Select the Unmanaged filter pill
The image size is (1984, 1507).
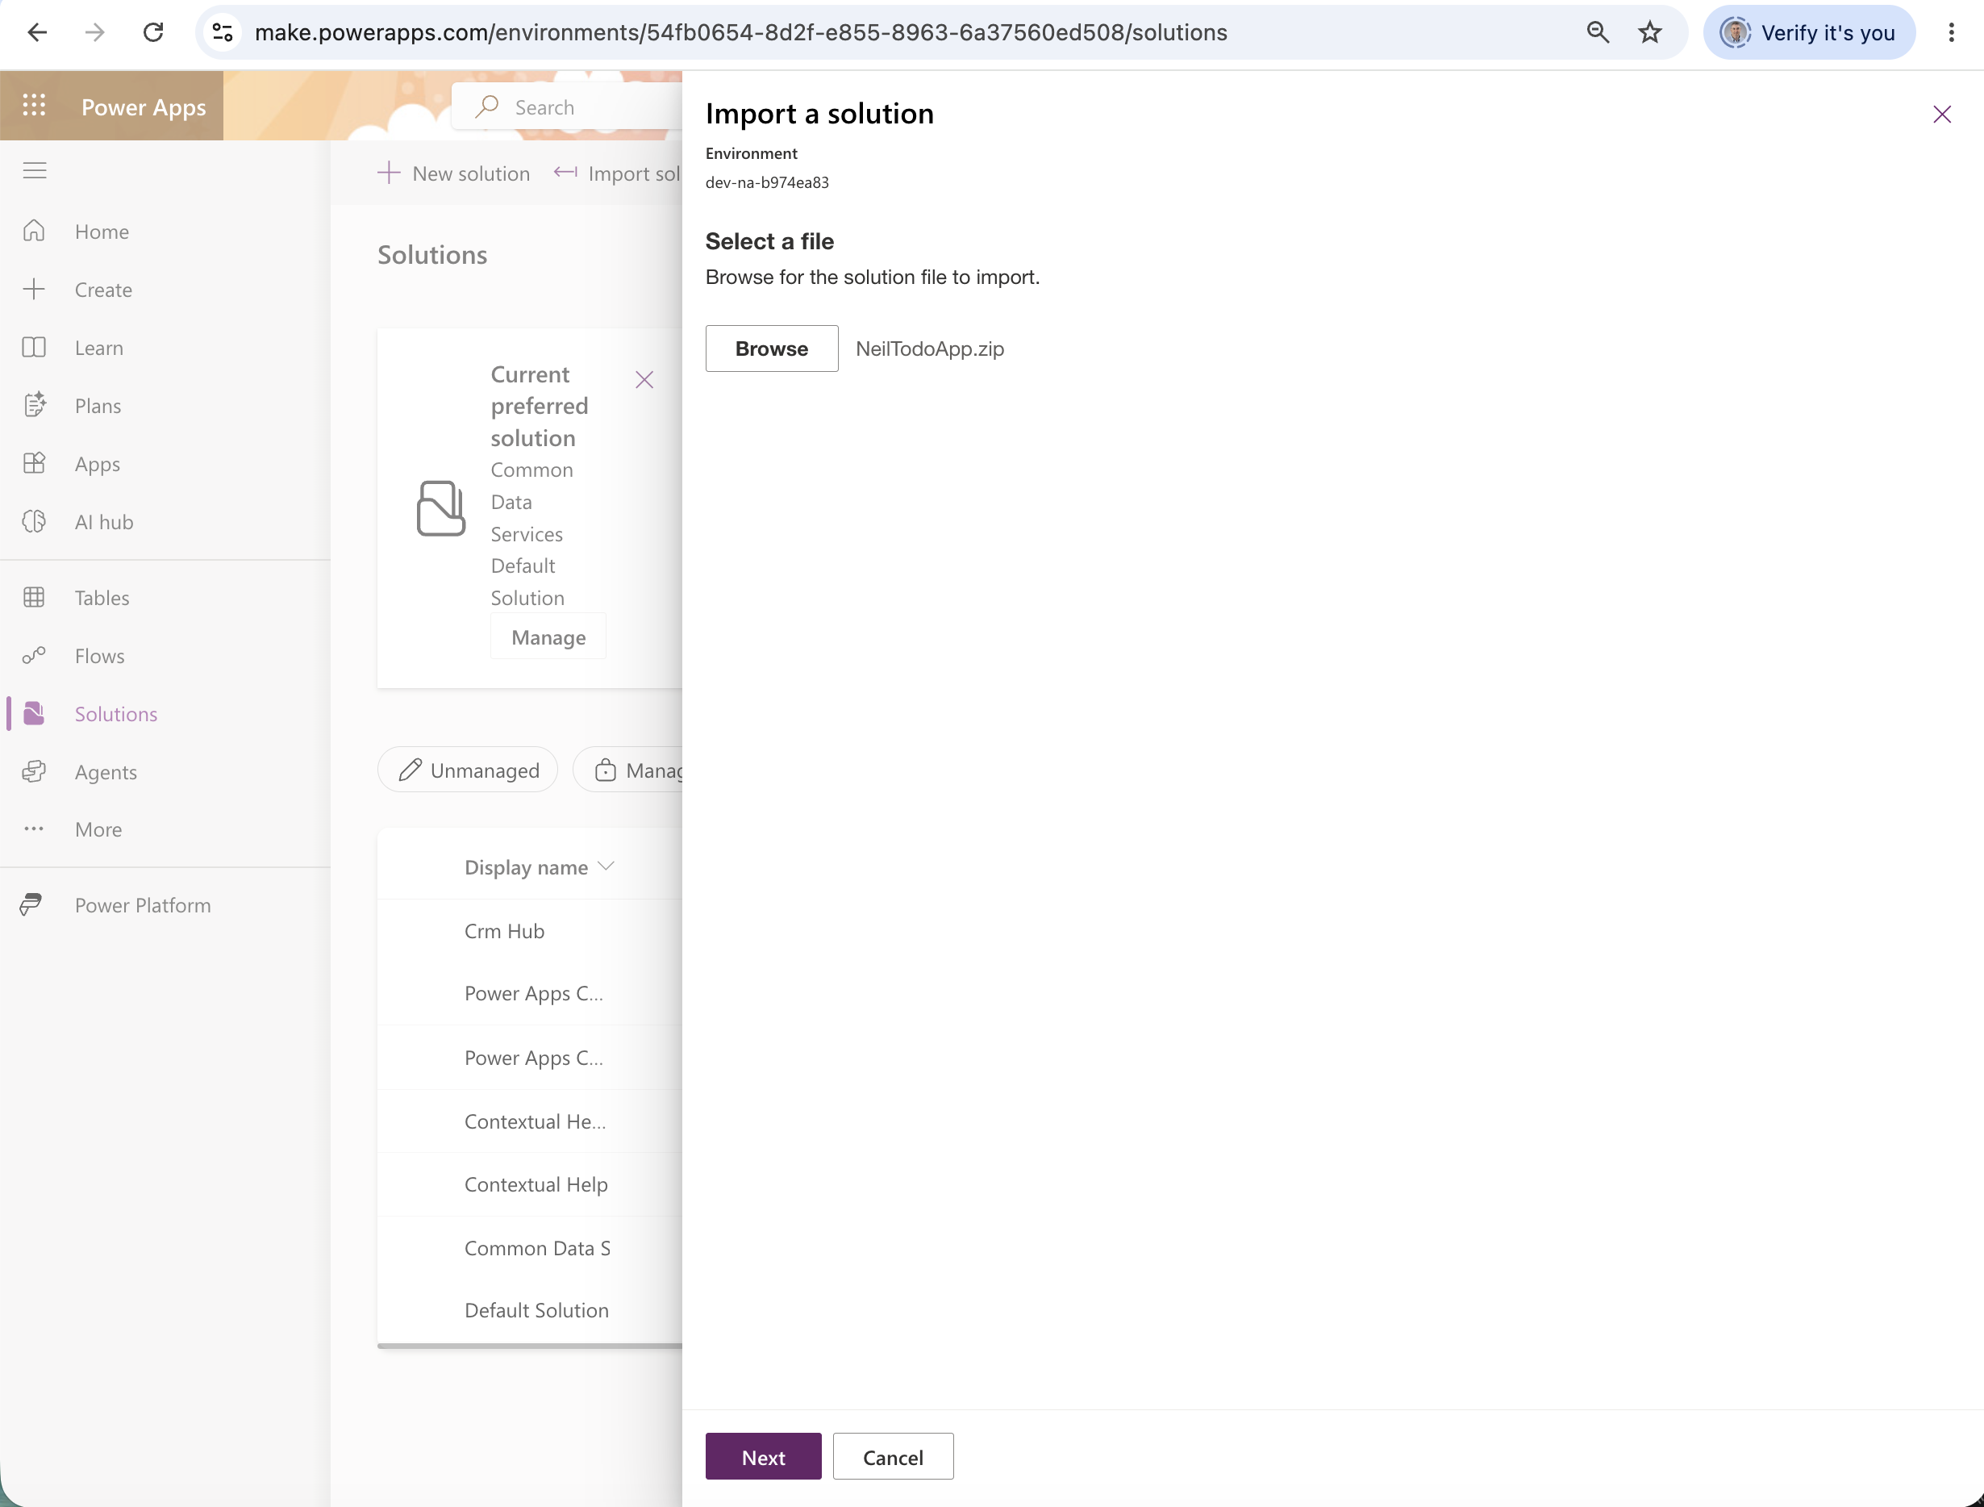coord(469,770)
